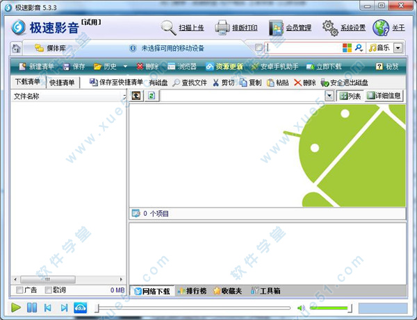This screenshot has width=417, height=320.
Task: Switch to 详细信息 details view
Action: 384,96
